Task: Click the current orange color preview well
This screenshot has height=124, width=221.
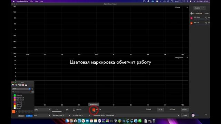Action: click(13, 112)
